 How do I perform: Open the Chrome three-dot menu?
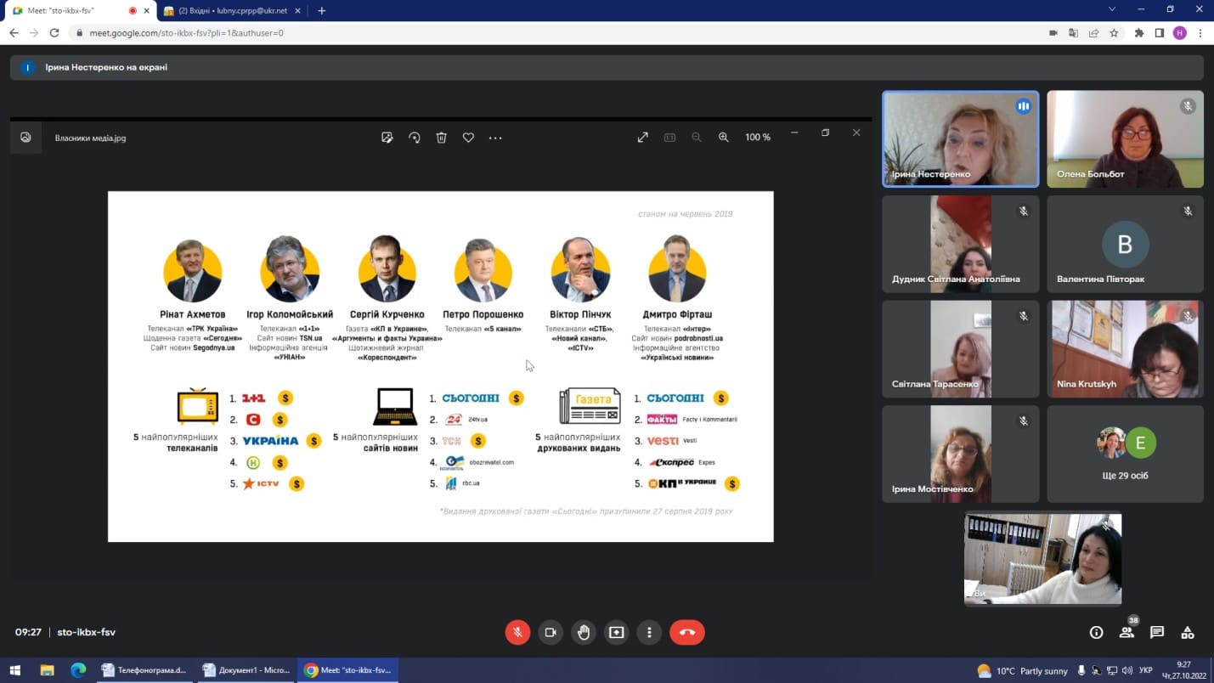(x=1200, y=33)
